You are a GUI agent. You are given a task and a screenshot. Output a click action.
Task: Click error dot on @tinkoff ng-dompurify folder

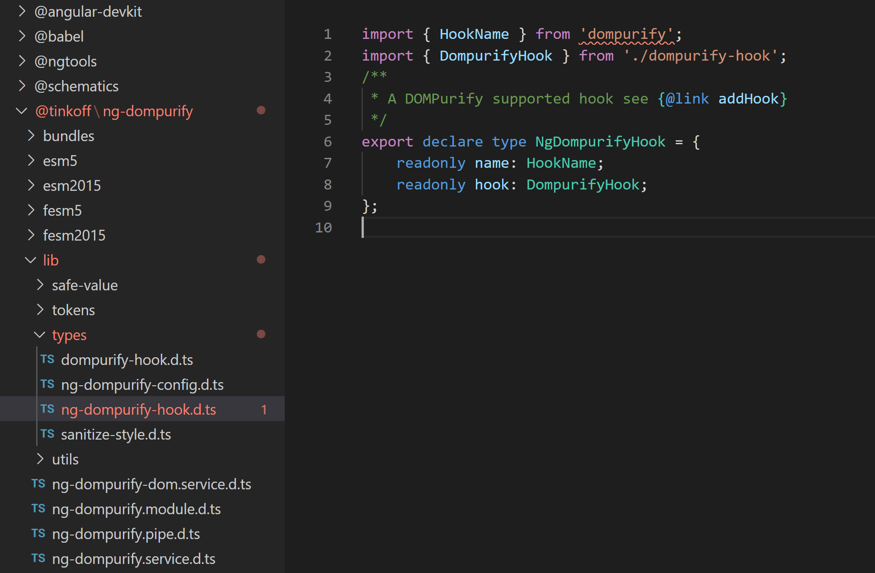[x=261, y=110]
